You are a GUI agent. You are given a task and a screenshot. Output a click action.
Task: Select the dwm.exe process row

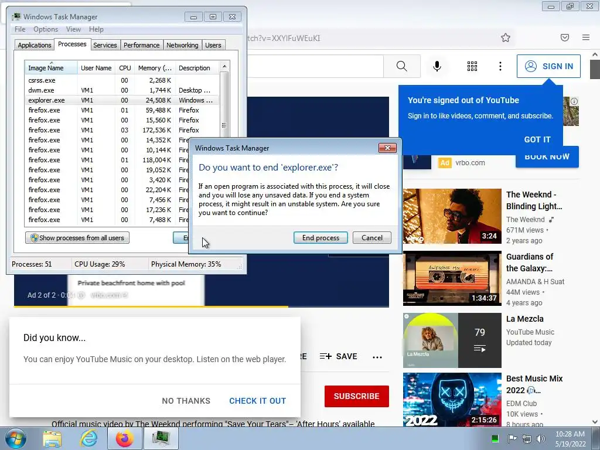click(122, 90)
